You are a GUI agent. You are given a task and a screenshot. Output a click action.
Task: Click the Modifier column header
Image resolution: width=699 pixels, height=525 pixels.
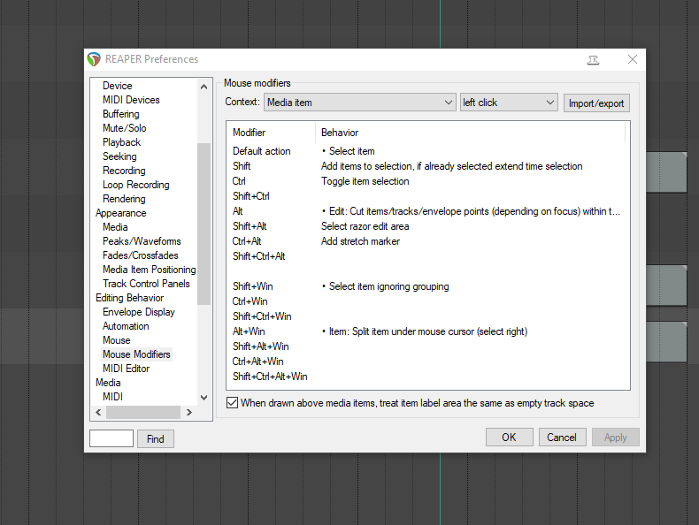click(271, 133)
